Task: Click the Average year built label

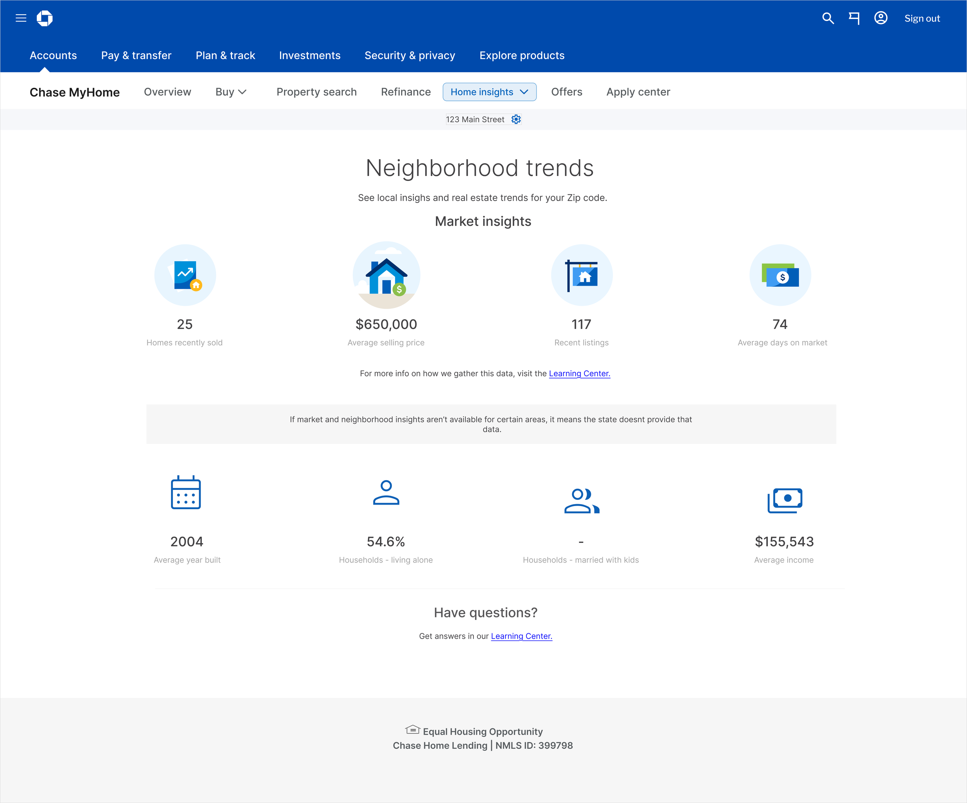Action: pos(187,560)
